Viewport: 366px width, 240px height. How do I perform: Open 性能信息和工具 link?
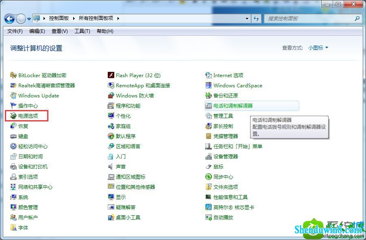231,197
